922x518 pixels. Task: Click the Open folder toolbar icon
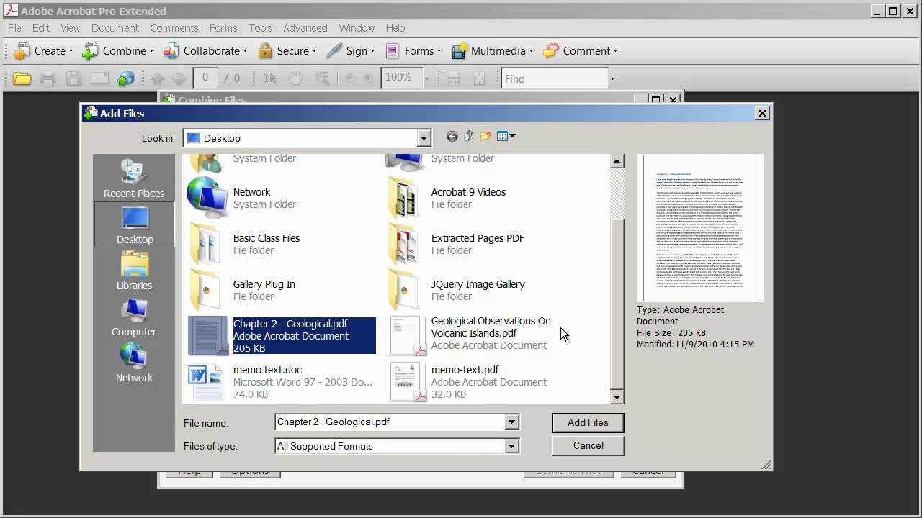[22, 78]
